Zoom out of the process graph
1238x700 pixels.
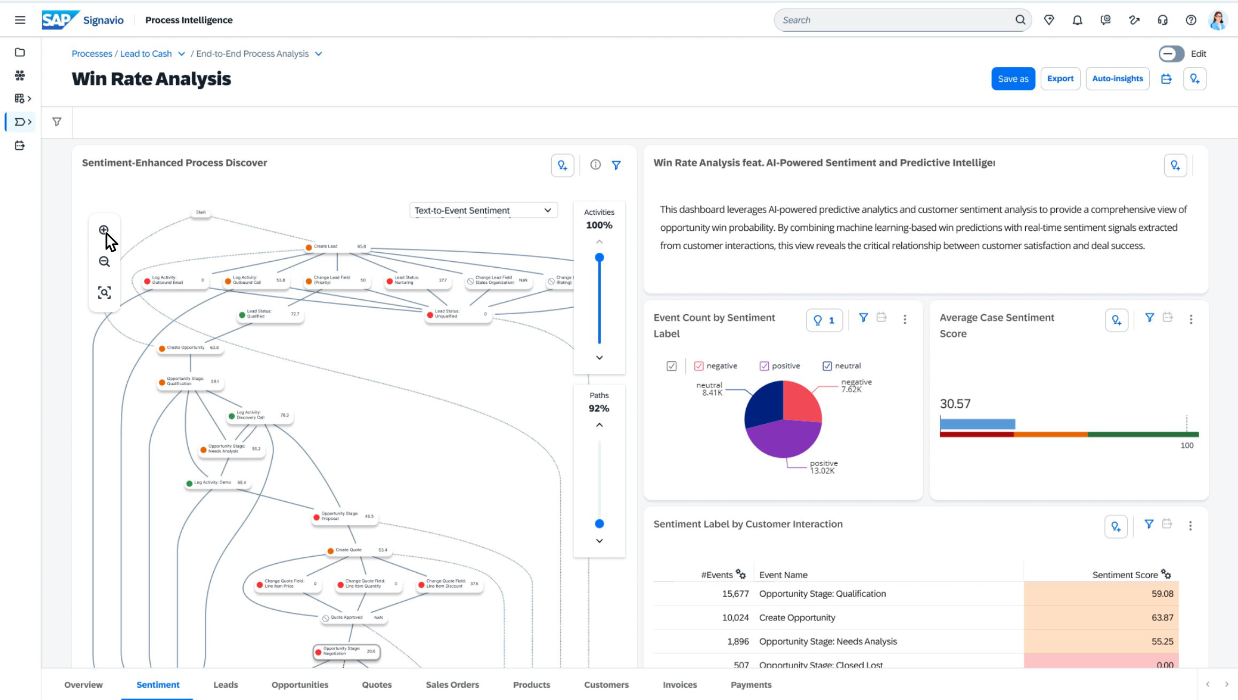pyautogui.click(x=104, y=261)
